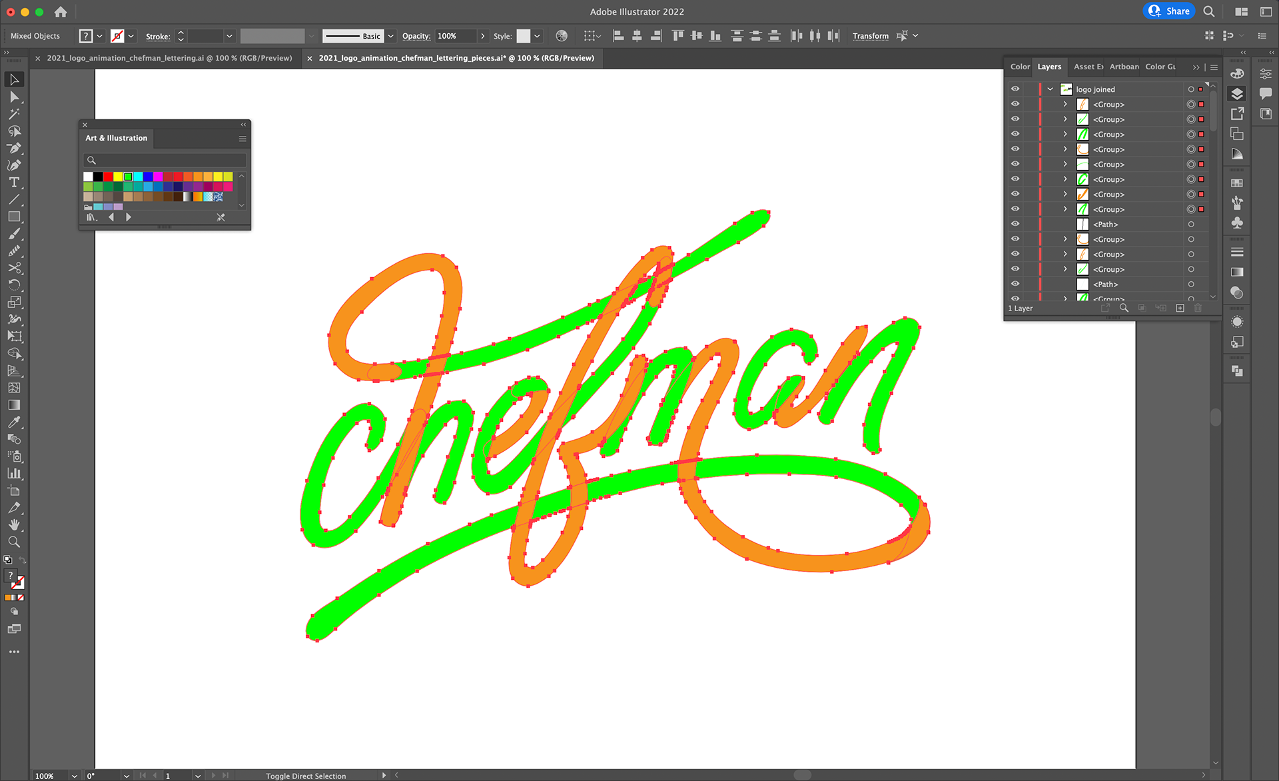This screenshot has height=781, width=1279.
Task: Open the stroke color dropdown arrow
Action: pyautogui.click(x=131, y=36)
